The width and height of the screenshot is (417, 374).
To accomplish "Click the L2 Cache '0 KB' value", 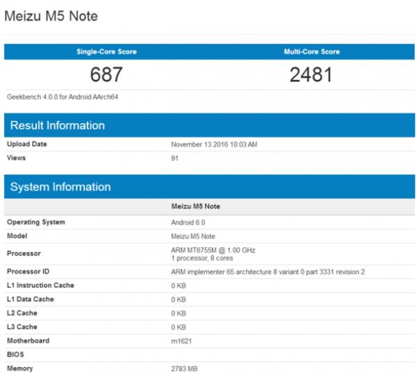I will (x=179, y=314).
